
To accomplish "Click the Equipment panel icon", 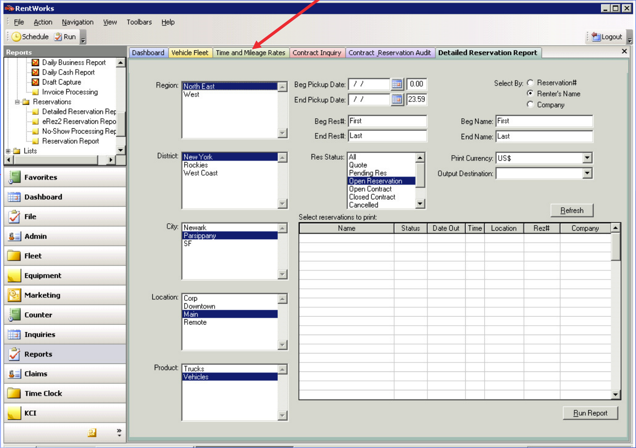I will point(14,275).
